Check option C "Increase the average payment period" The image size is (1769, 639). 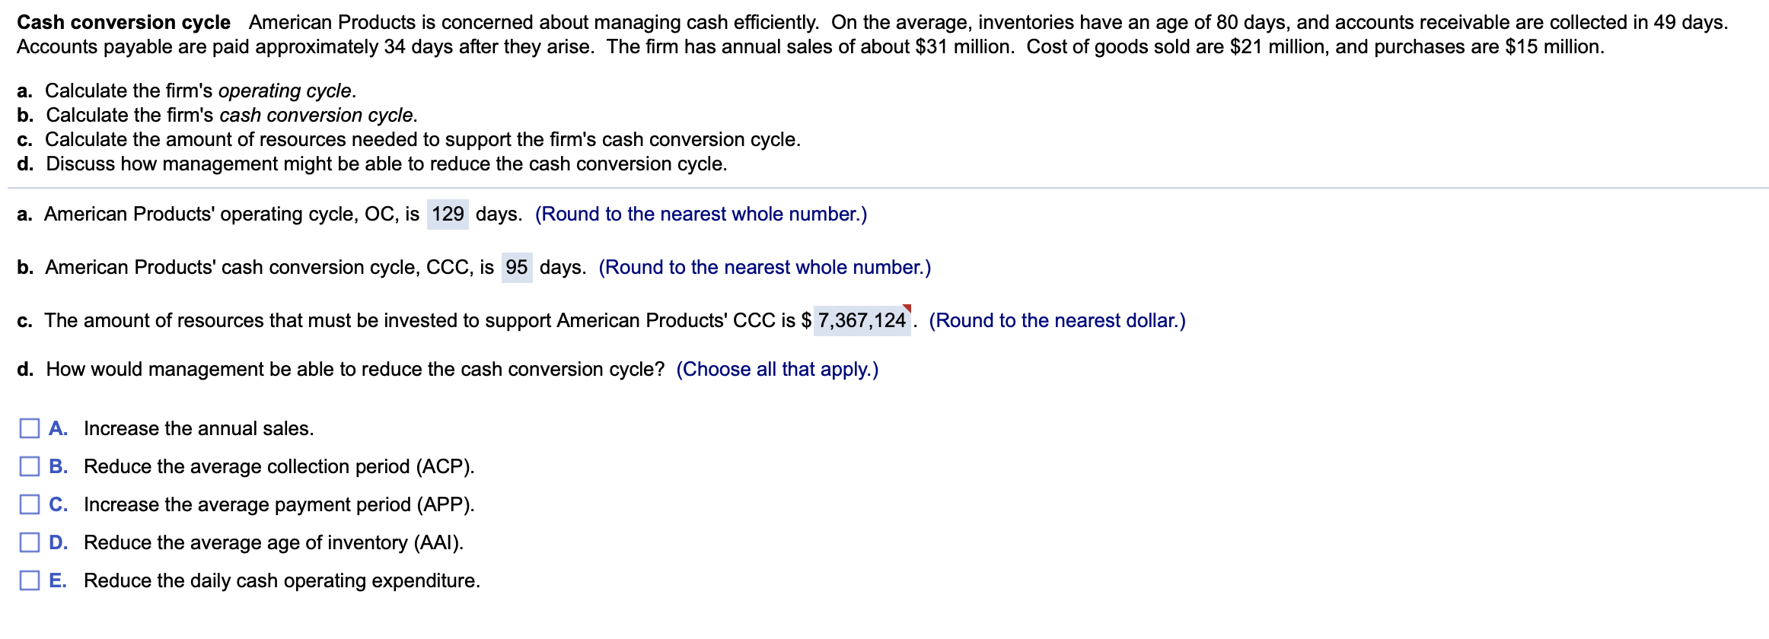pyautogui.click(x=30, y=504)
